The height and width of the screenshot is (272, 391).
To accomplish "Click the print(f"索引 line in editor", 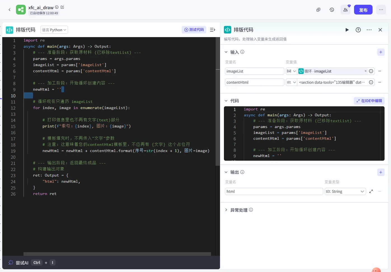I will 86,126.
